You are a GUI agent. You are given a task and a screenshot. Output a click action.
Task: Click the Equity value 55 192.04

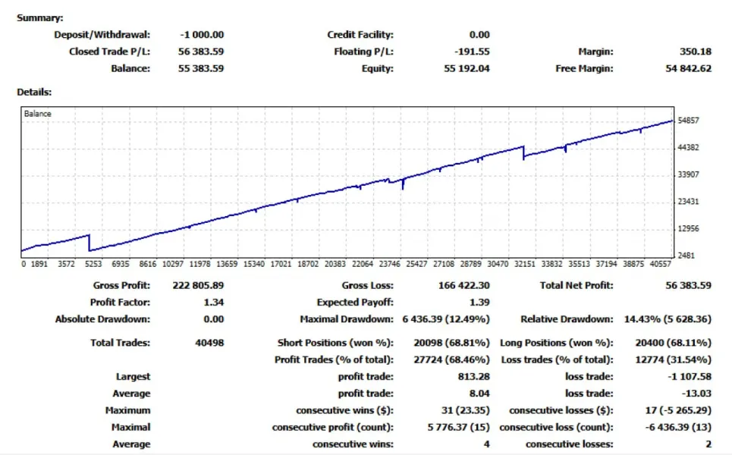467,68
